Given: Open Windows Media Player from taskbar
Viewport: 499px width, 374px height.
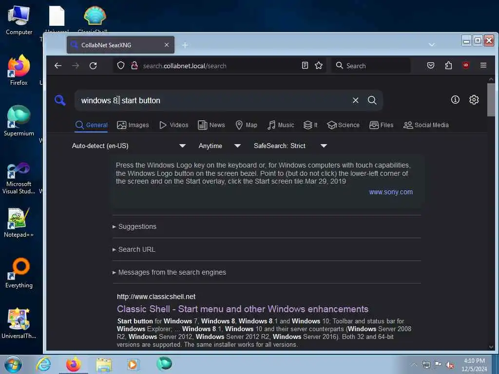Looking at the screenshot, I should [x=133, y=364].
